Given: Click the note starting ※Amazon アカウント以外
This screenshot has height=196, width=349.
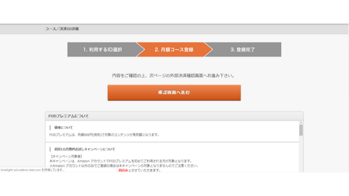Looking at the screenshot, I should pyautogui.click(x=124, y=166).
